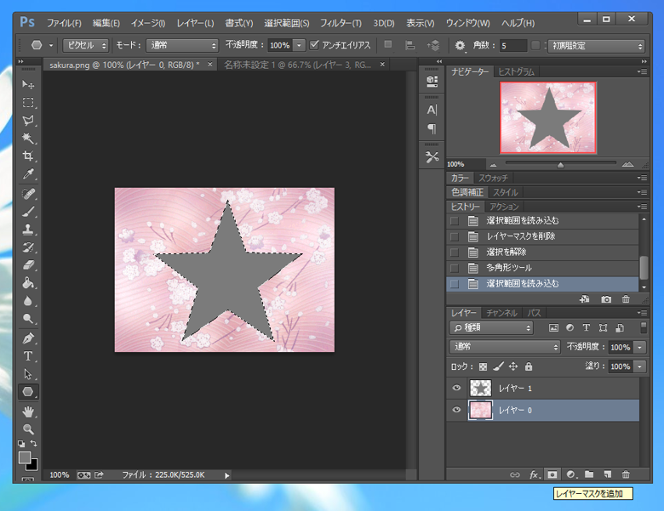Select the Eyedropper tool
The image size is (664, 511).
point(28,175)
